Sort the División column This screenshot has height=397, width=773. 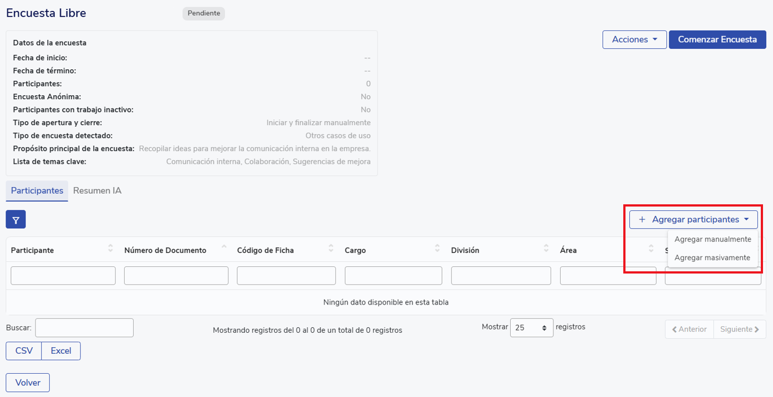pyautogui.click(x=546, y=249)
